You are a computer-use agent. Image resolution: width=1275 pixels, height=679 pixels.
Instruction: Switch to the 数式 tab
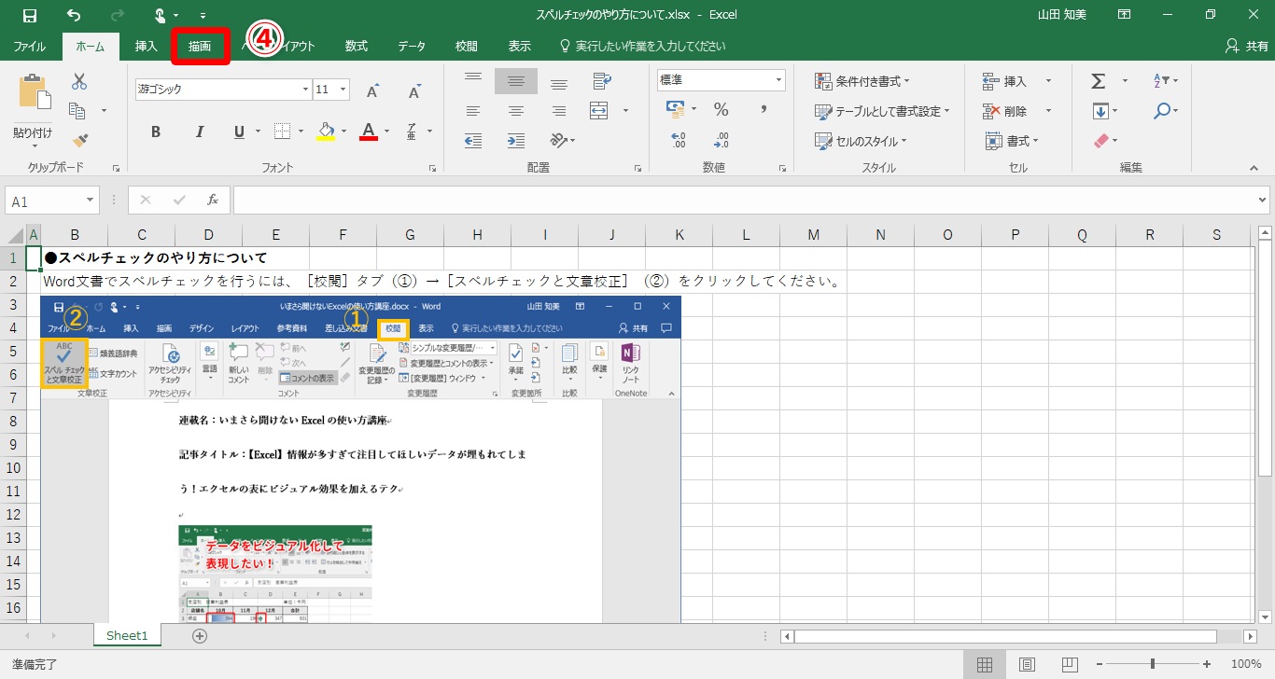[356, 47]
